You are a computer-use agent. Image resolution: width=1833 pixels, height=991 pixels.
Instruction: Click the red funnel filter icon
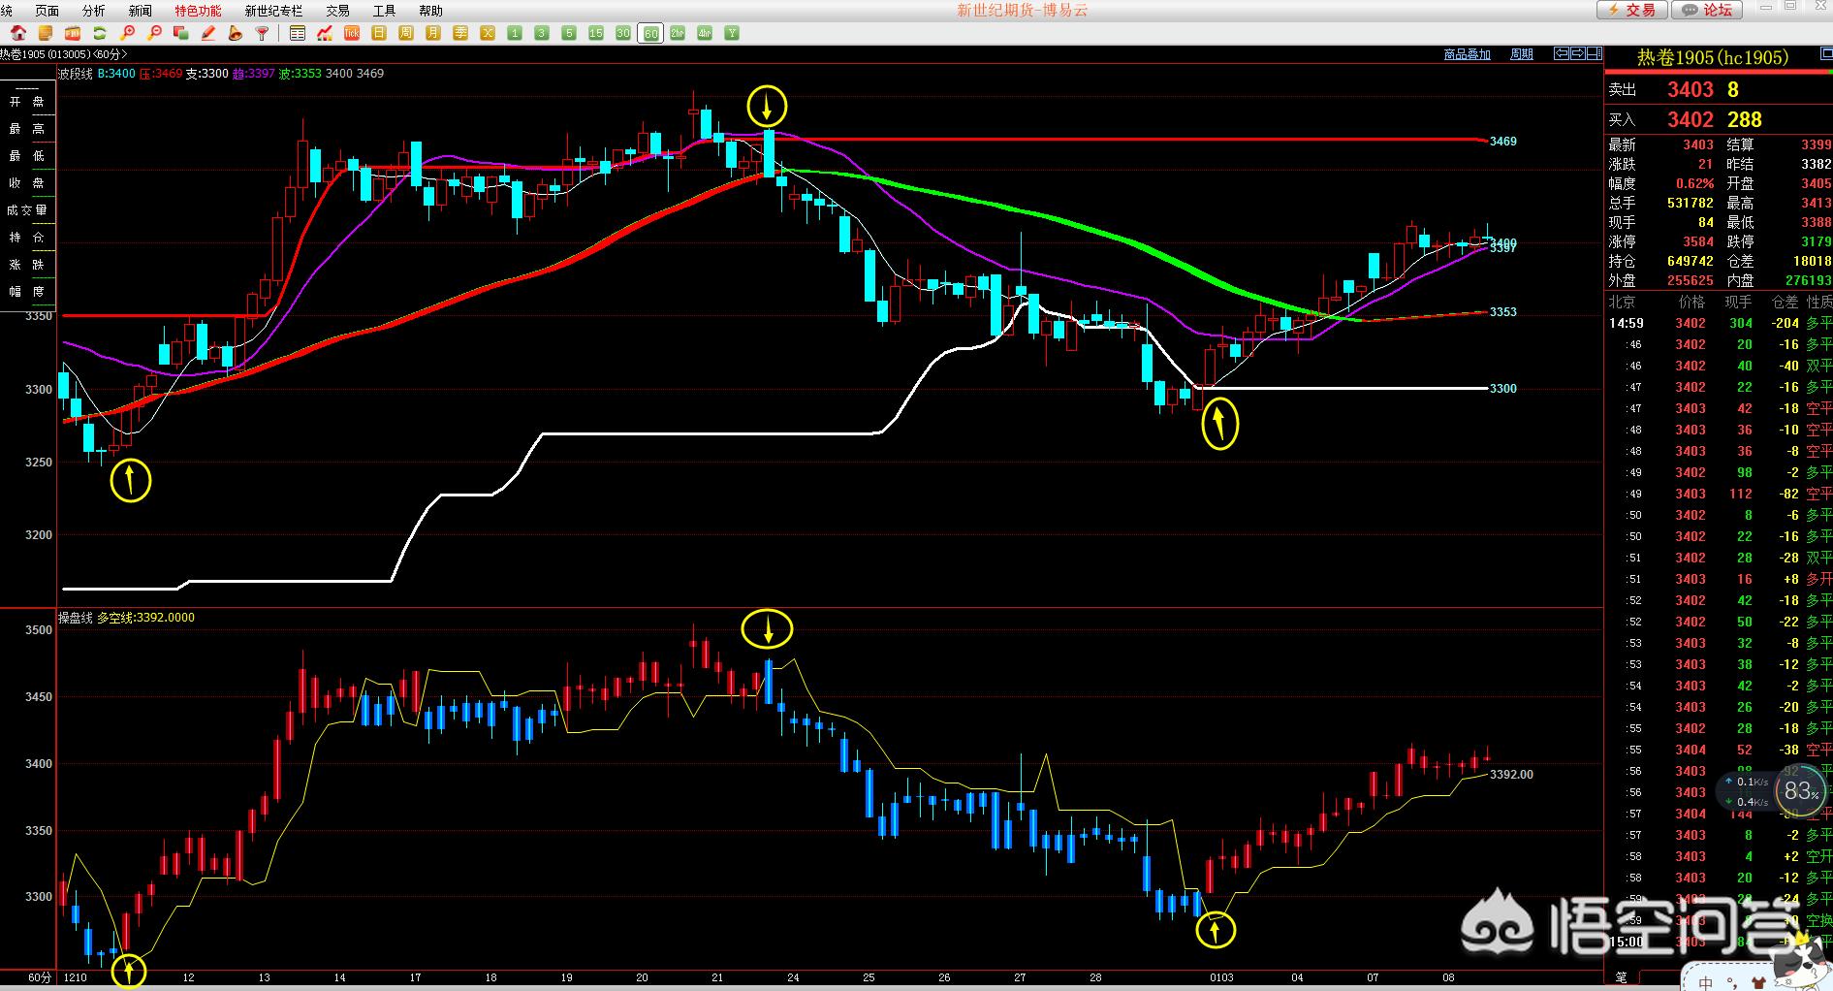pos(263,33)
